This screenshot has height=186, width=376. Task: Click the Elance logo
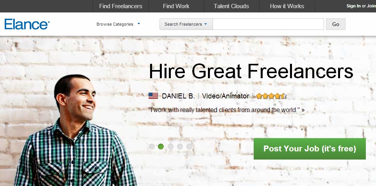27,24
